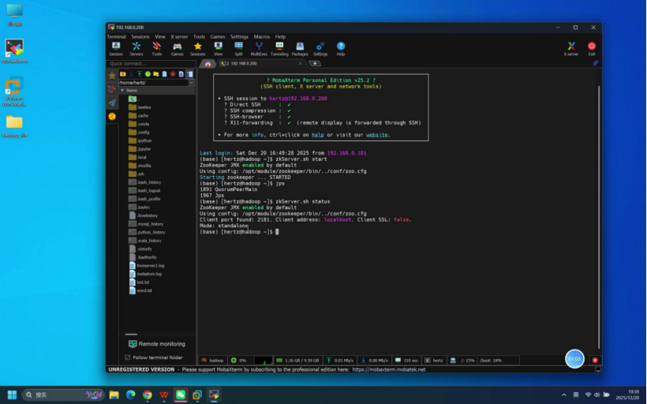Open the Settings gear toolbar icon
The image size is (647, 404).
tap(320, 49)
